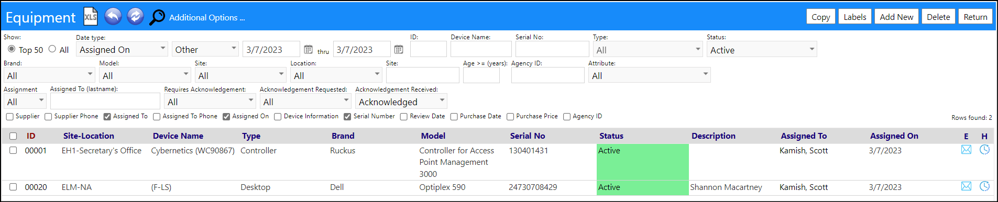Viewport: 998px width, 202px height.
Task: Open the Type dropdown
Action: point(648,49)
